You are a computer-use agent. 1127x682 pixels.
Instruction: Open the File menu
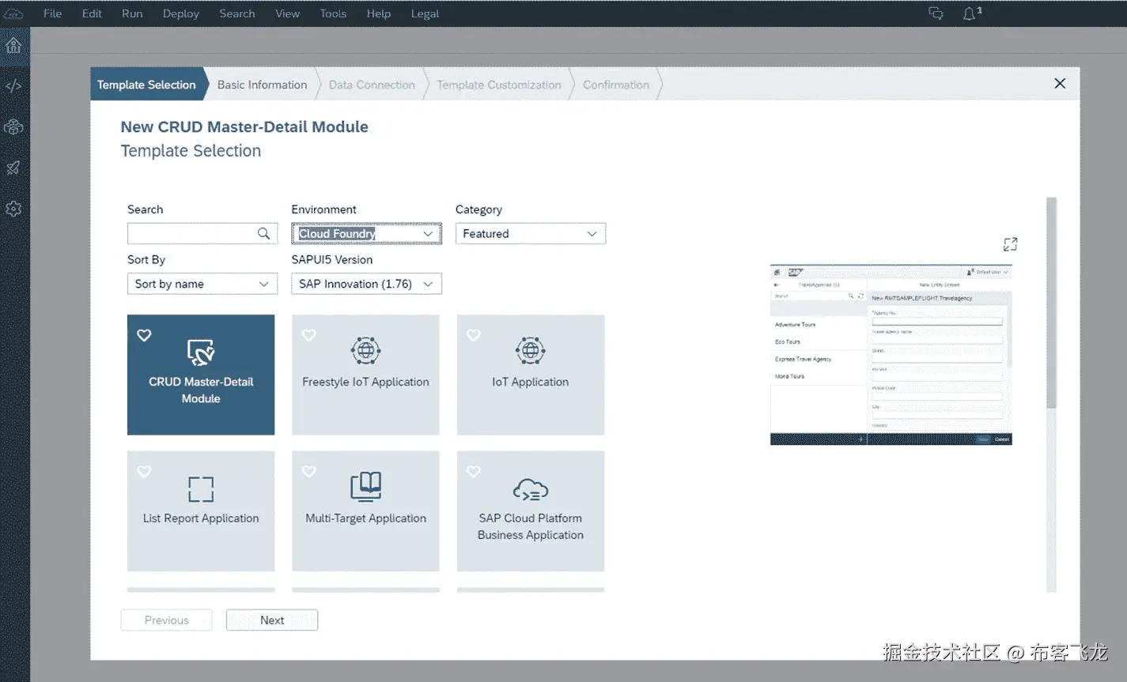tap(52, 13)
